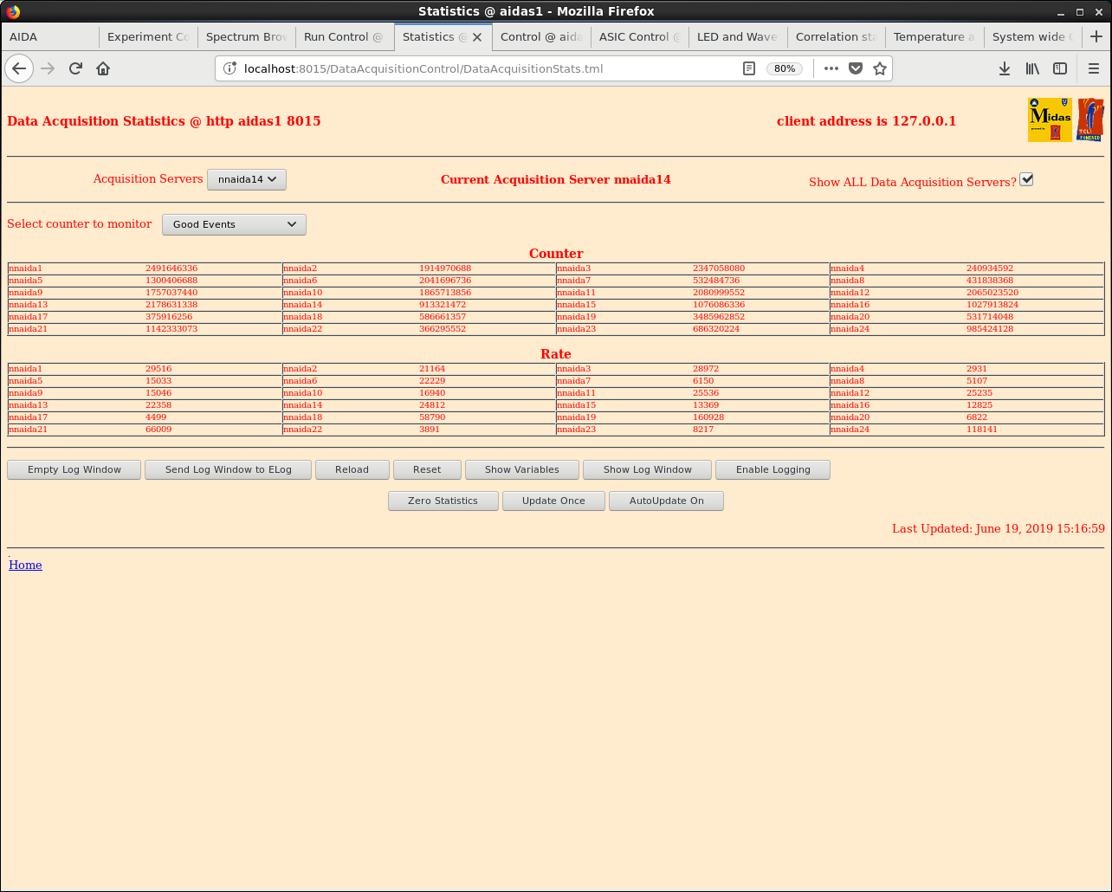This screenshot has height=892, width=1112.
Task: Bookmark this page with the star icon
Action: pos(880,68)
